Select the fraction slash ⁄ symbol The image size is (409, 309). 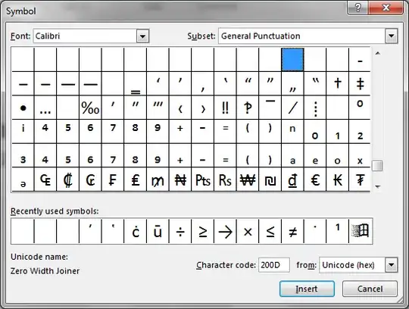tap(292, 108)
